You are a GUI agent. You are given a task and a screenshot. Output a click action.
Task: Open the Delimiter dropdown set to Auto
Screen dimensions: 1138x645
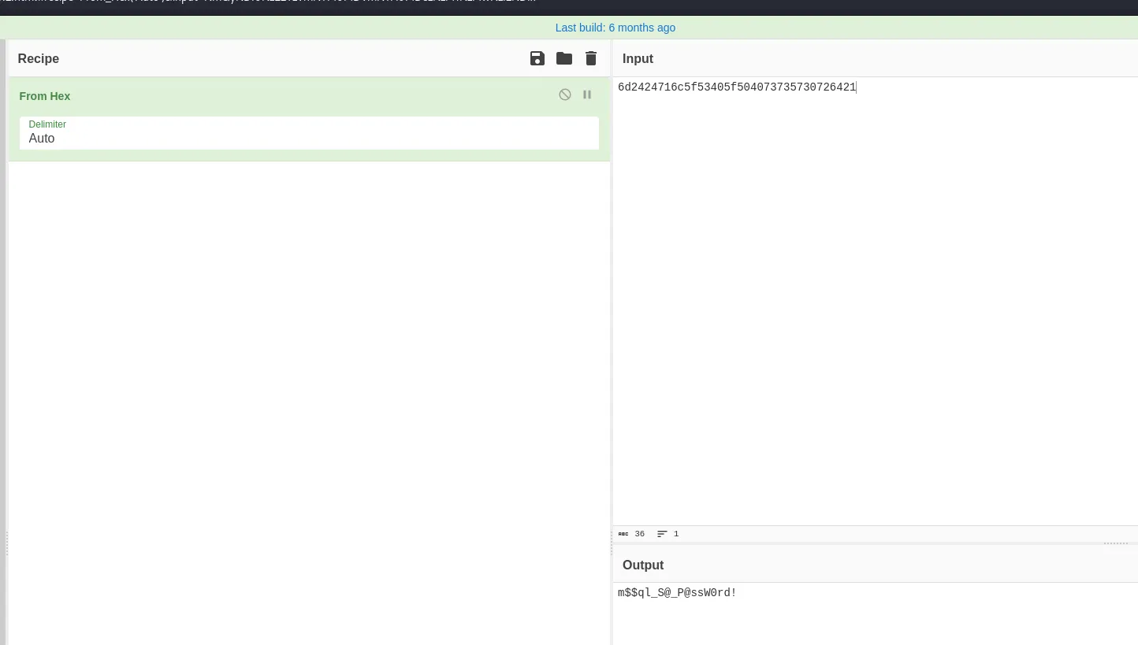pos(309,133)
